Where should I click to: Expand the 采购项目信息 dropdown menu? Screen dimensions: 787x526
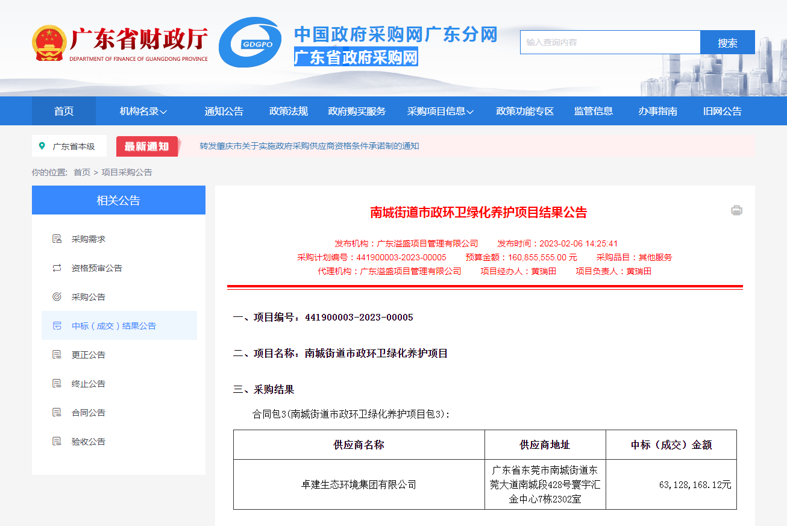[440, 111]
